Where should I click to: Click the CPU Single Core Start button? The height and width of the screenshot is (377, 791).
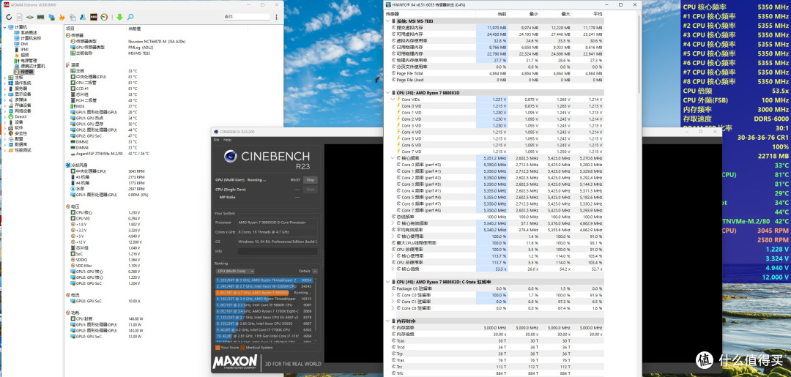coord(311,190)
